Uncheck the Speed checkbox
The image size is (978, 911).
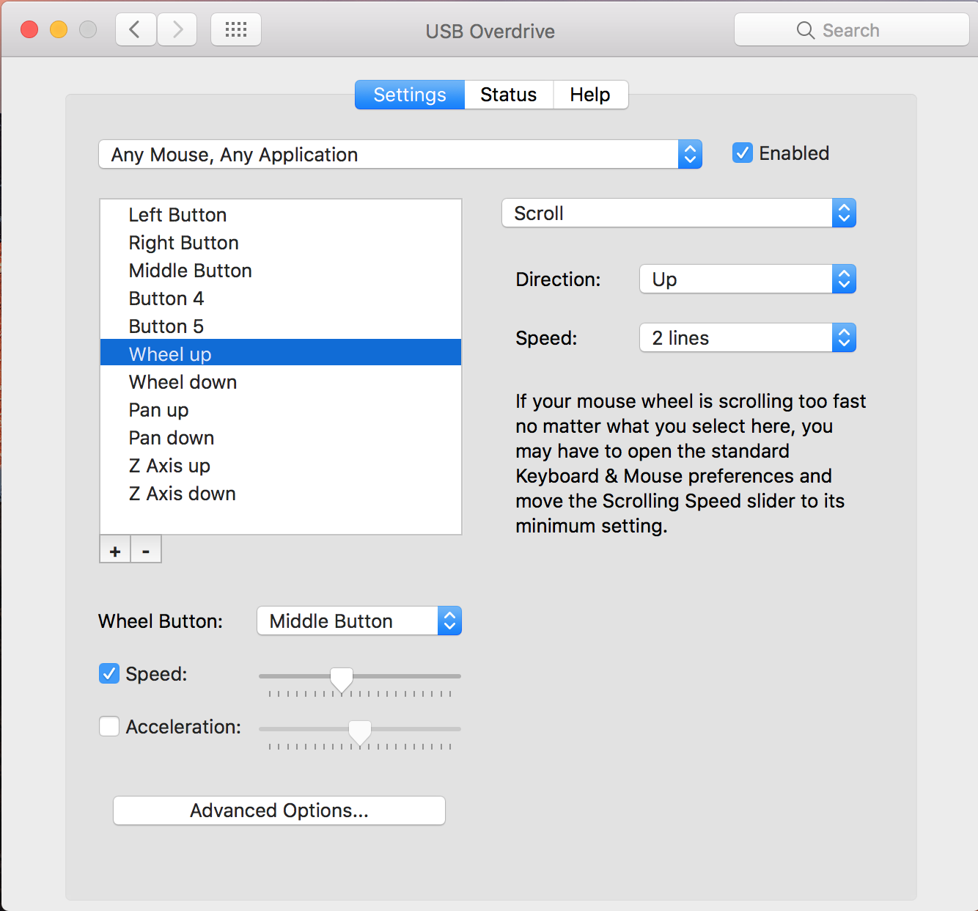109,673
